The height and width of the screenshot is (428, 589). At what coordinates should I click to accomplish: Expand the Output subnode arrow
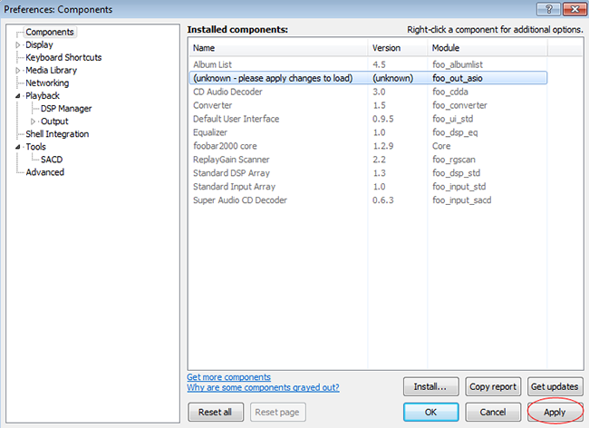[33, 122]
